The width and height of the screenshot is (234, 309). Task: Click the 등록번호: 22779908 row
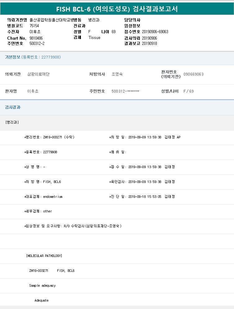pyautogui.click(x=41, y=152)
